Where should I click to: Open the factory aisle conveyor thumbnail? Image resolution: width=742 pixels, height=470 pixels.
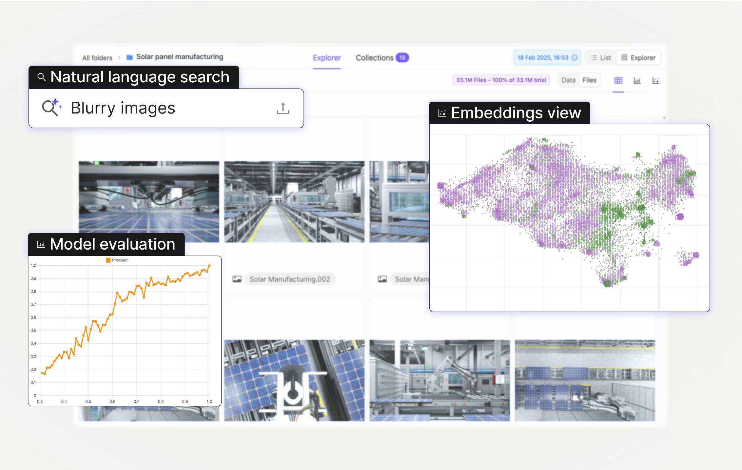(294, 201)
